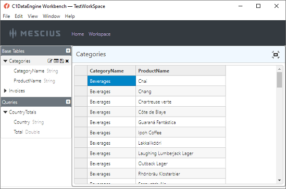Select the Categories table in tree
Image resolution: width=286 pixels, height=189 pixels.
point(19,61)
